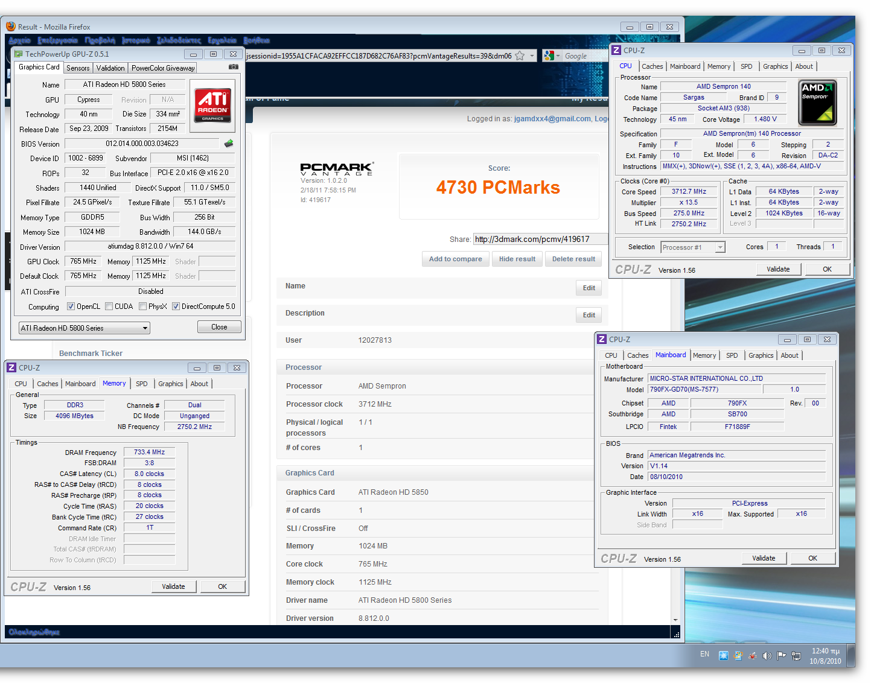Viewport: 871px width, 683px height.
Task: Click the Firefox icon in the title bar
Action: [x=11, y=27]
